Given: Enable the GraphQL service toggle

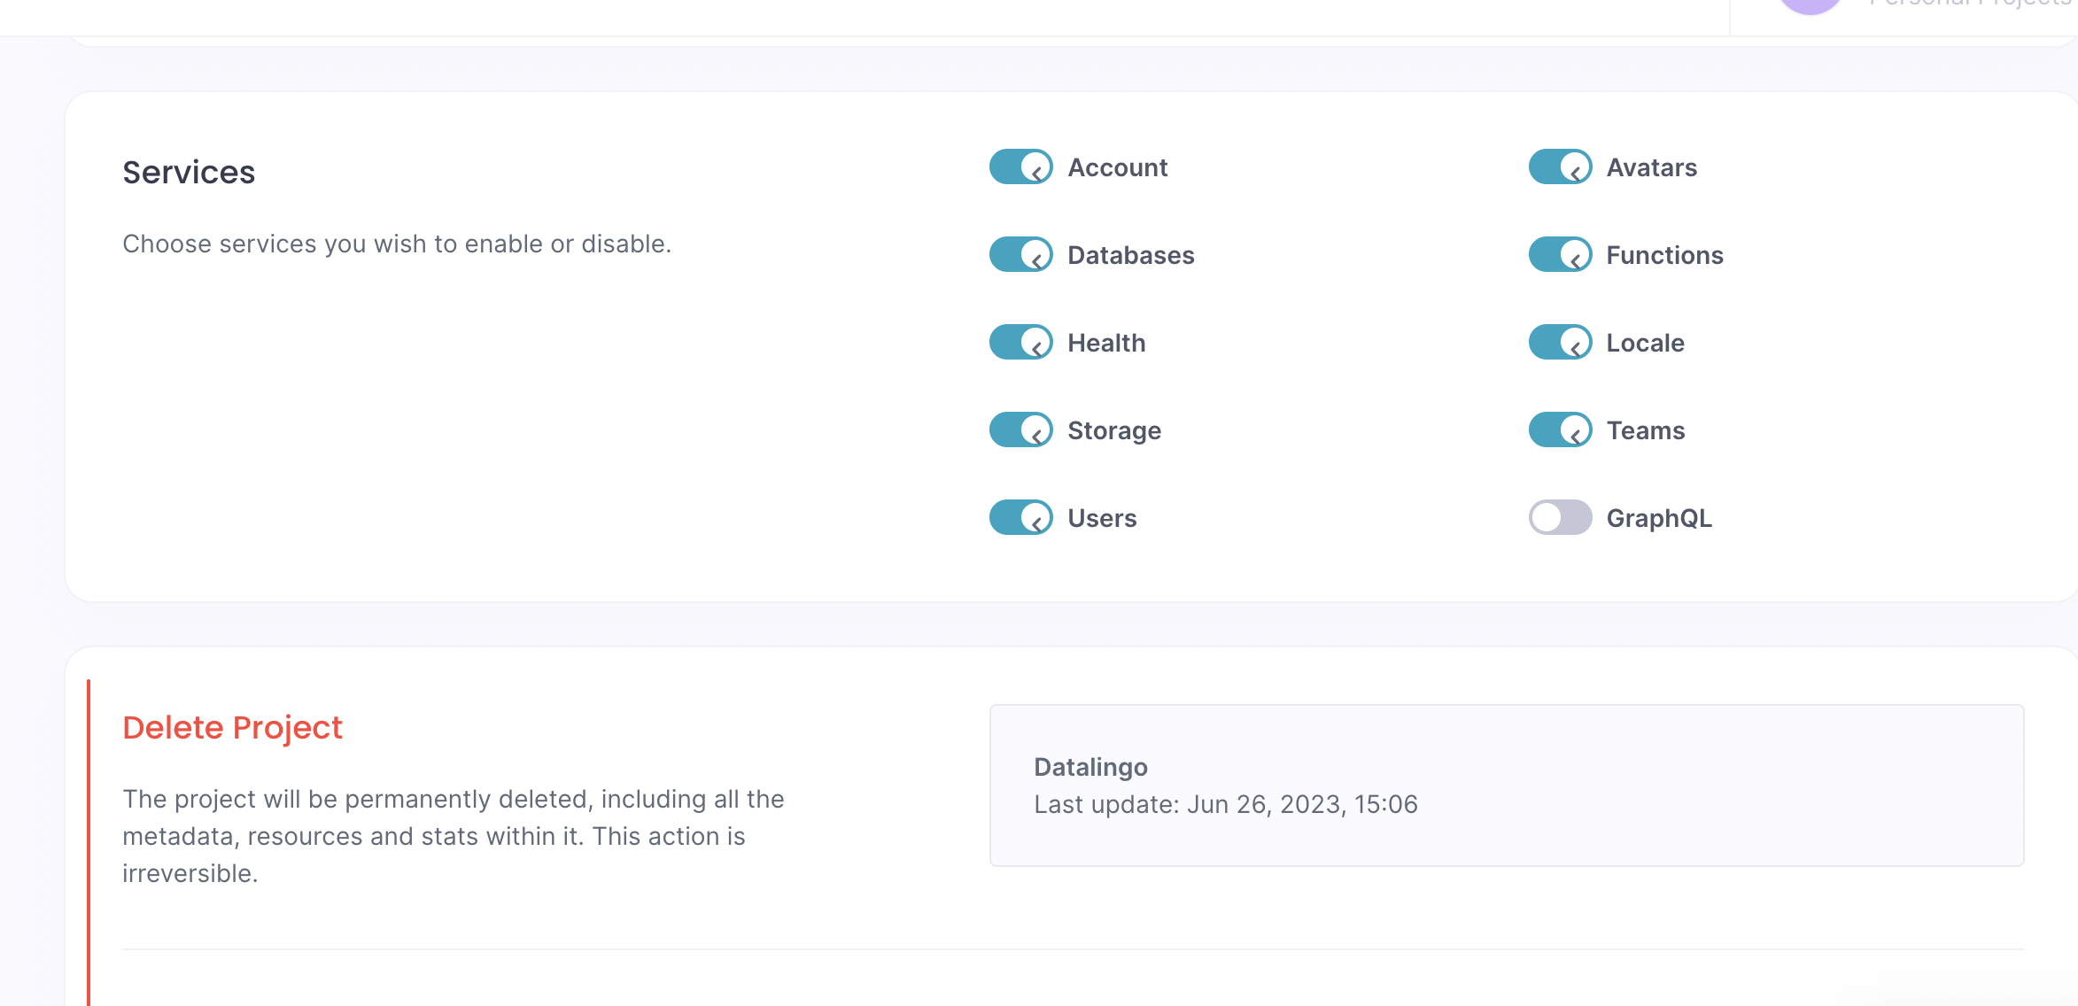Looking at the screenshot, I should coord(1560,518).
